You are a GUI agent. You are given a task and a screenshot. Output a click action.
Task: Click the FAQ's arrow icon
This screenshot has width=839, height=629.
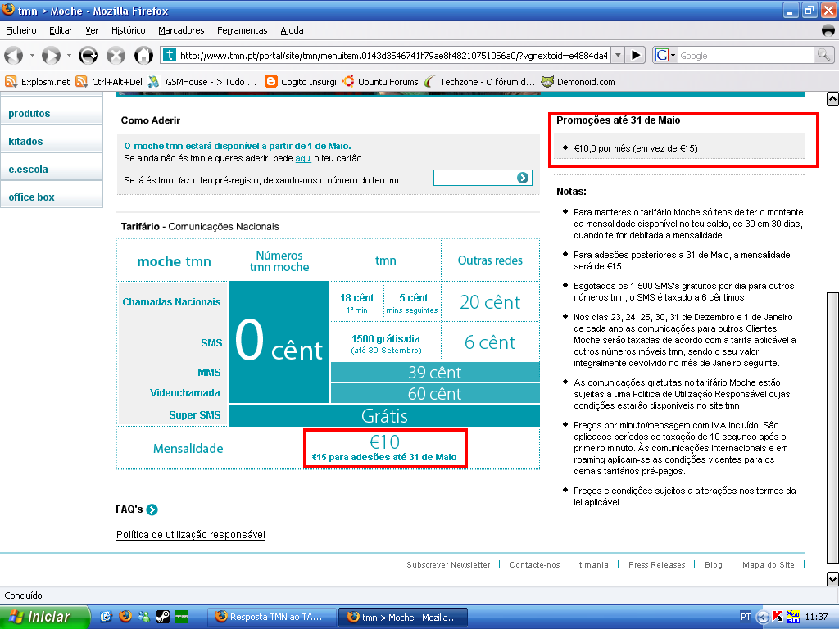click(x=152, y=509)
